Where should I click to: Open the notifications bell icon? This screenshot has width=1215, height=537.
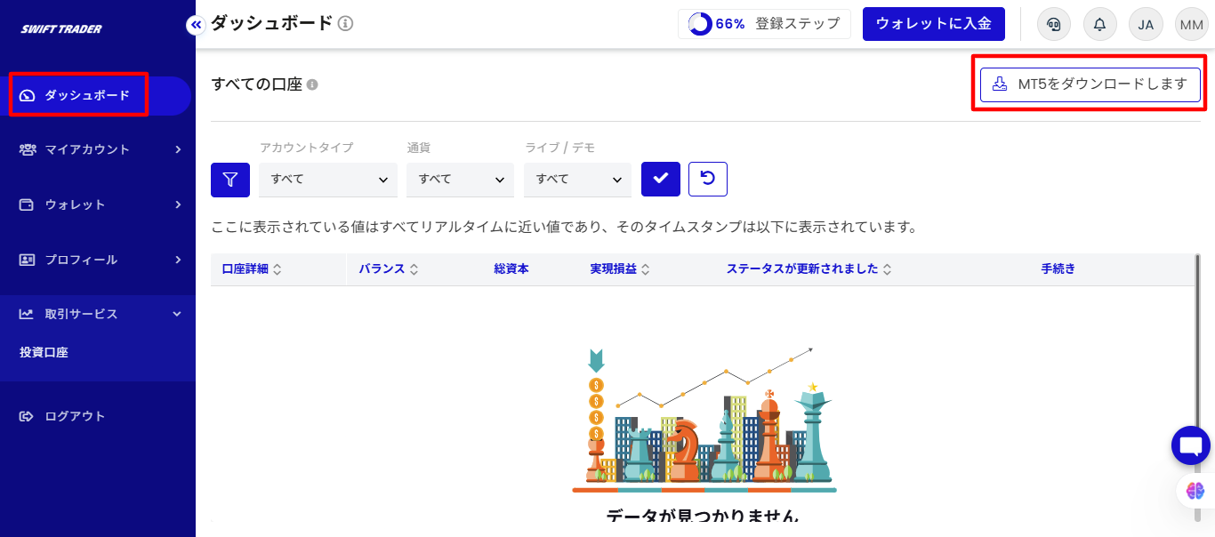click(1099, 24)
